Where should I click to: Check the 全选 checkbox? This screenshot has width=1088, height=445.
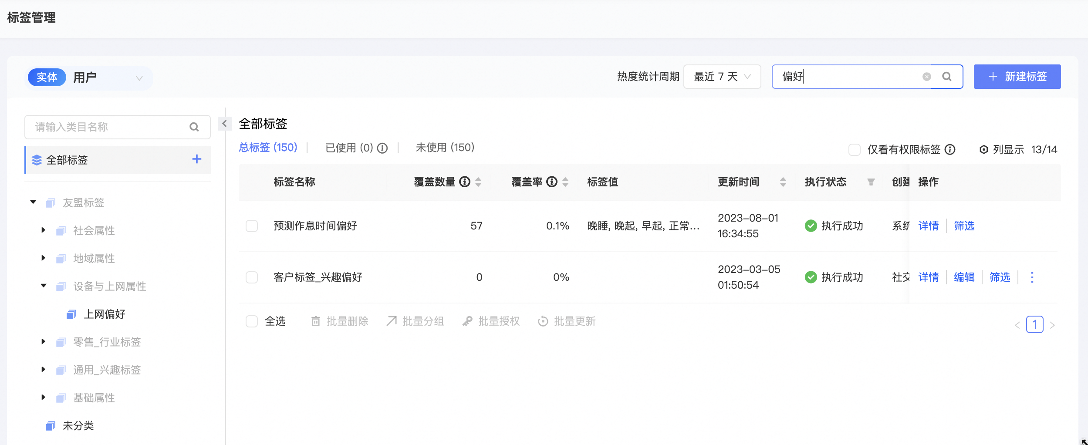[x=252, y=321]
